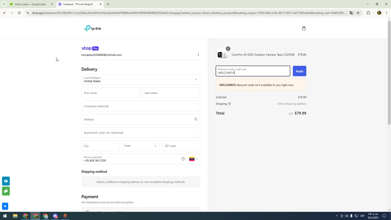Open the State dropdown
This screenshot has height=220, width=391.
tap(141, 146)
